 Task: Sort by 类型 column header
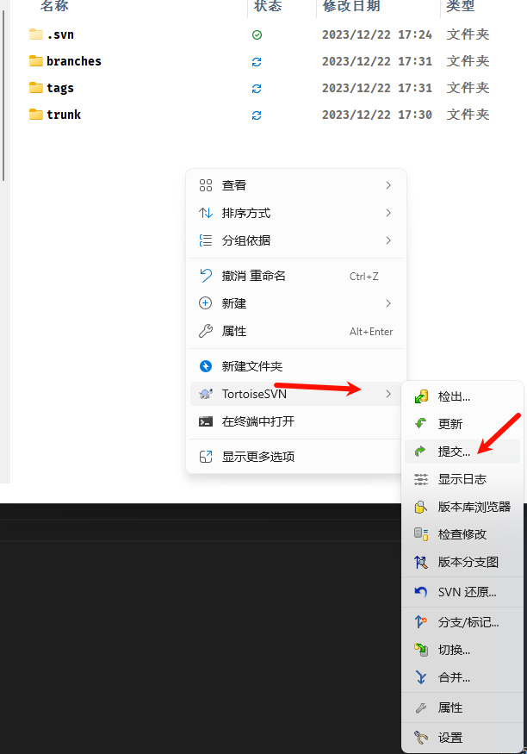460,6
